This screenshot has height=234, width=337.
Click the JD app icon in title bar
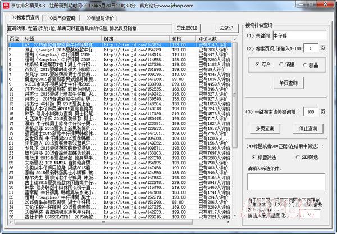pyautogui.click(x=6, y=6)
